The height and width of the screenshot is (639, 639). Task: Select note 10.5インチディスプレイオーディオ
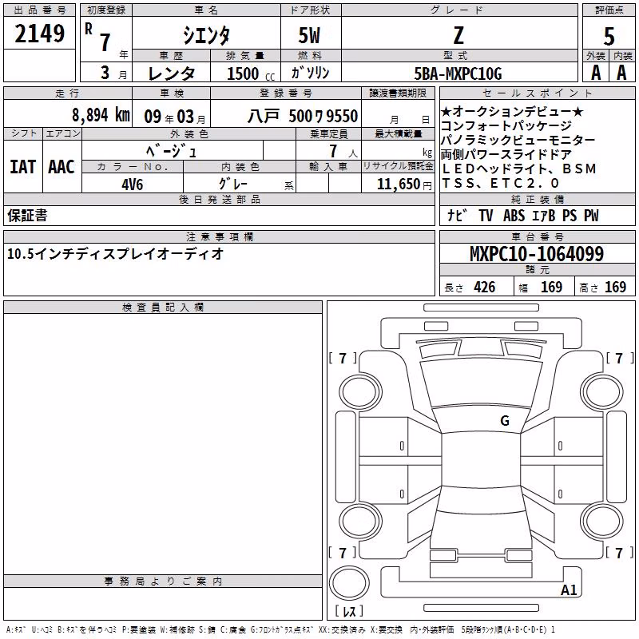(x=115, y=253)
